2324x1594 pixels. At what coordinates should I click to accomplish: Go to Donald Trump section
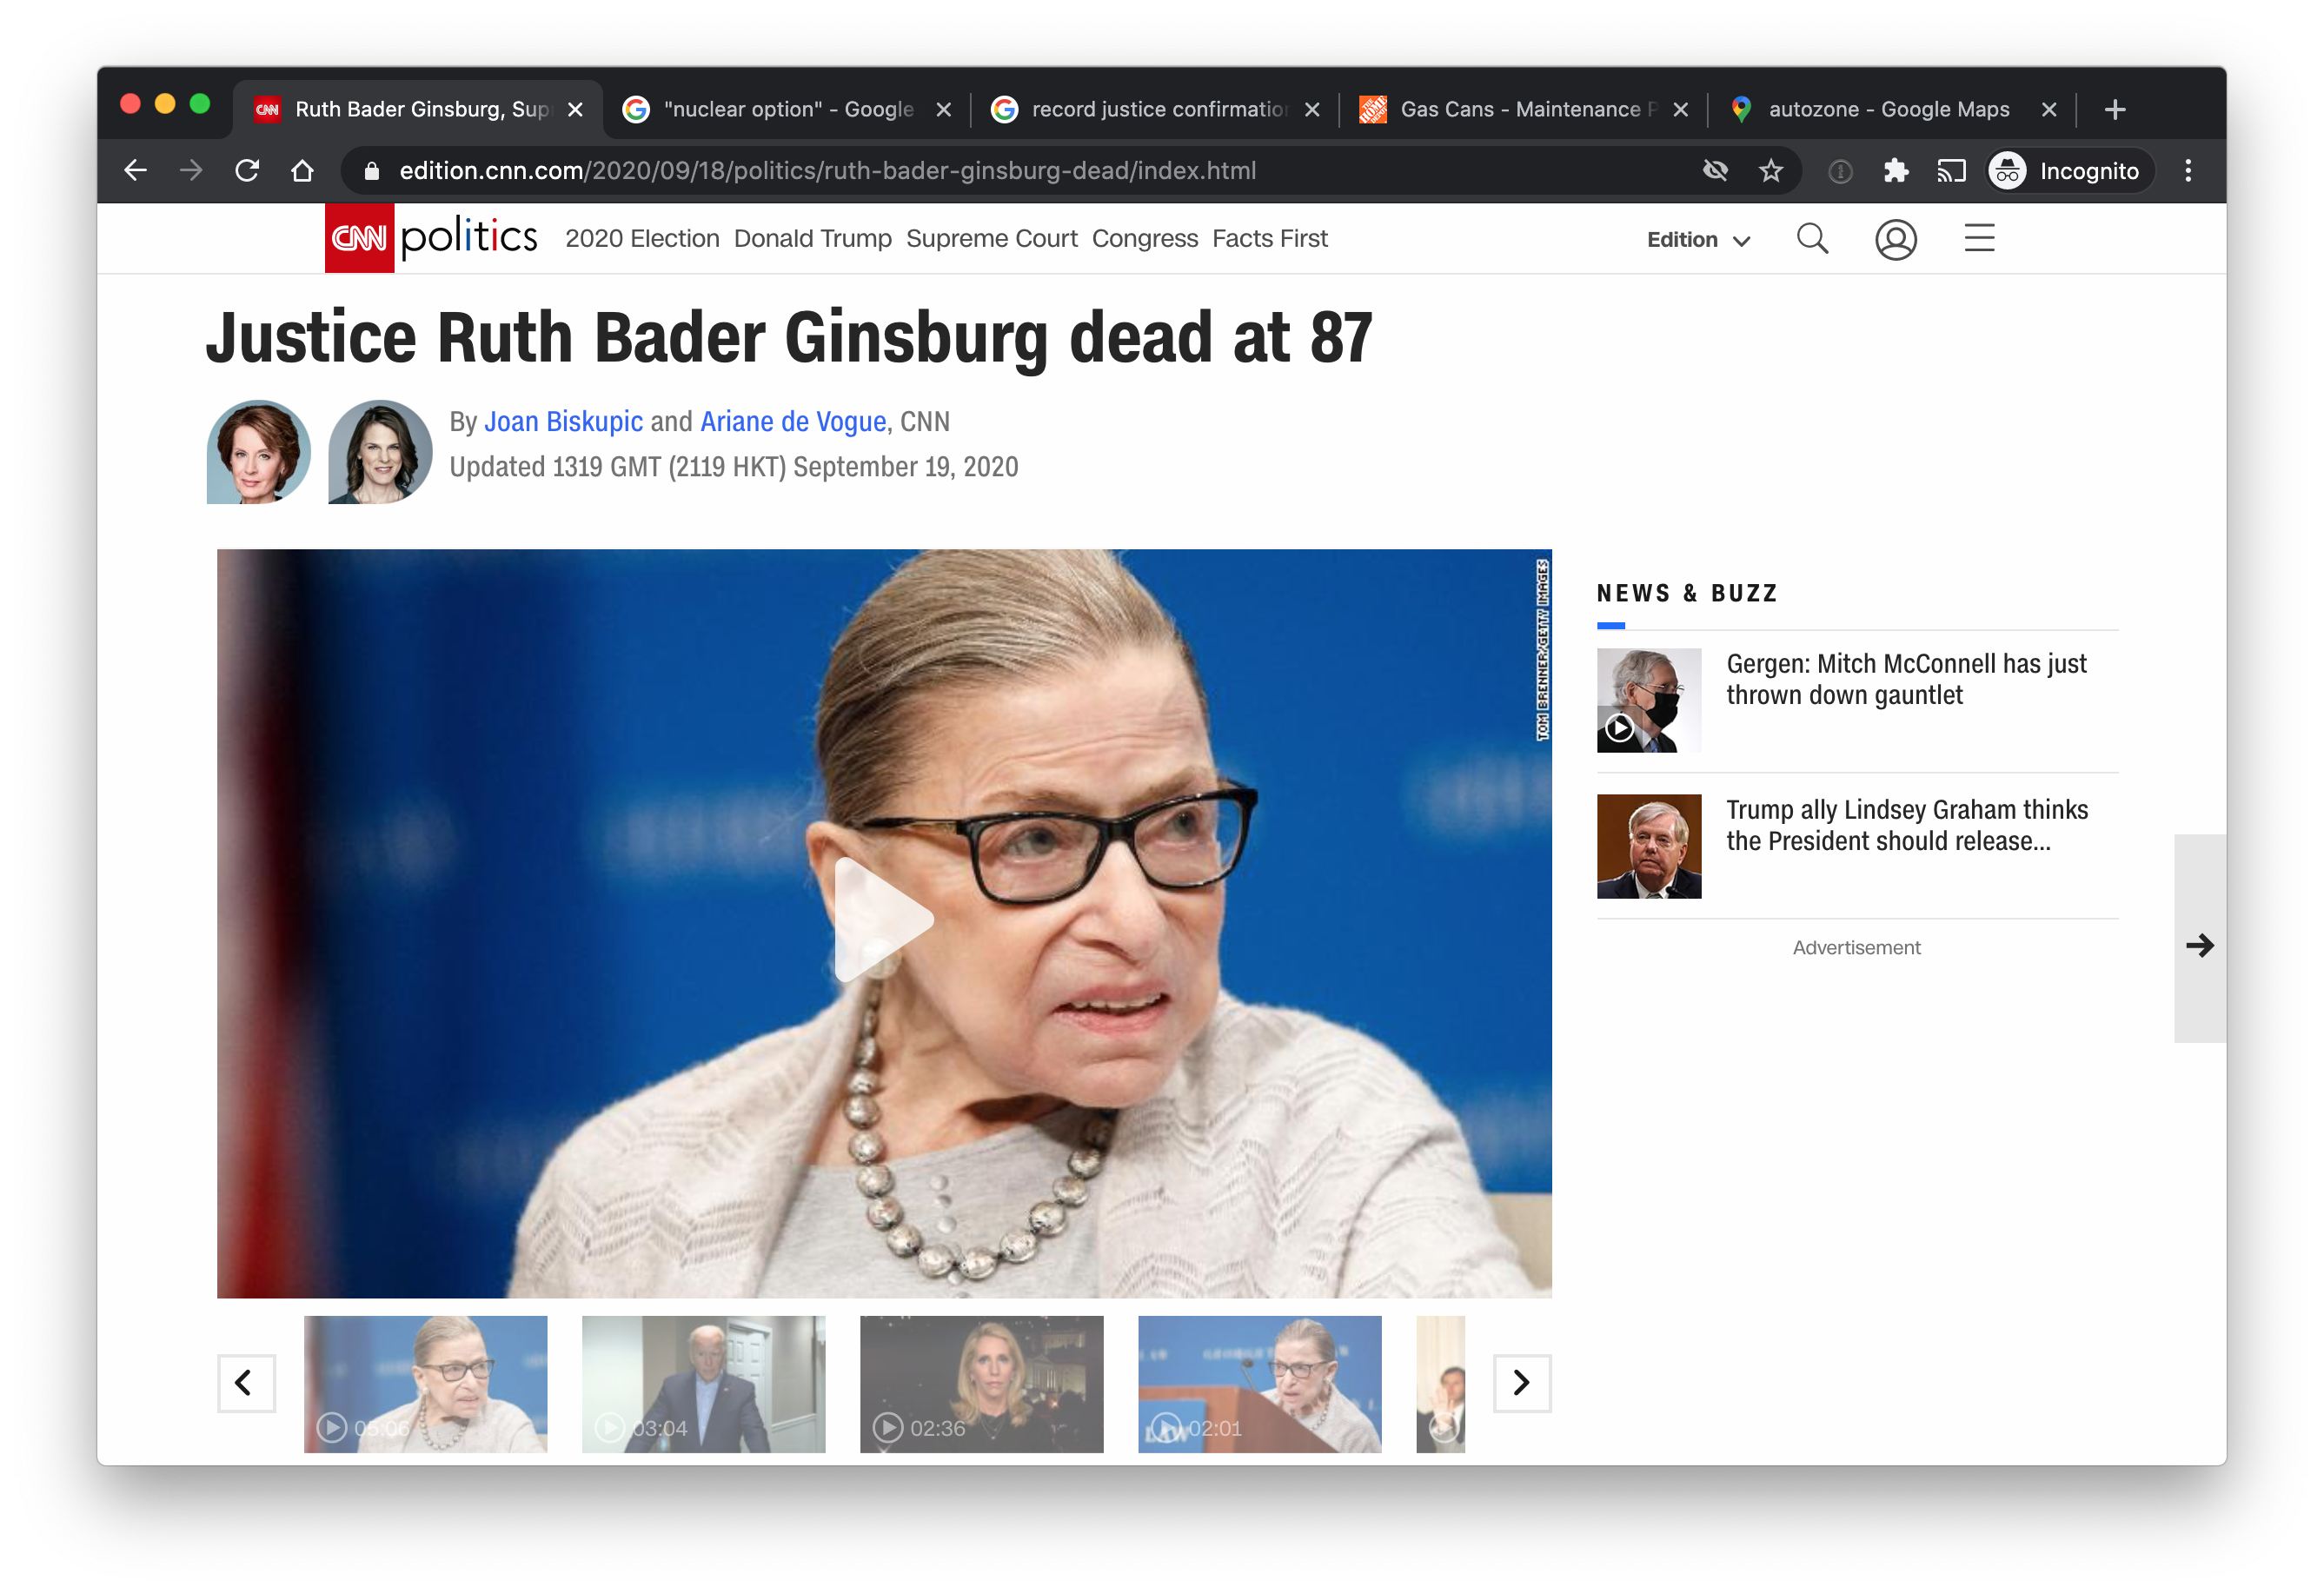812,239
